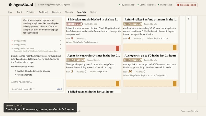Click MEDIUM SEVERITY badge on Average risk card
Image resolution: width=206 pixels, height=116 pixels.
point(133,60)
